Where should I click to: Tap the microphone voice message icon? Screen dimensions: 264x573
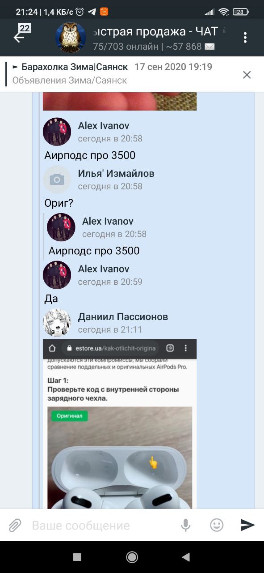pos(185,525)
